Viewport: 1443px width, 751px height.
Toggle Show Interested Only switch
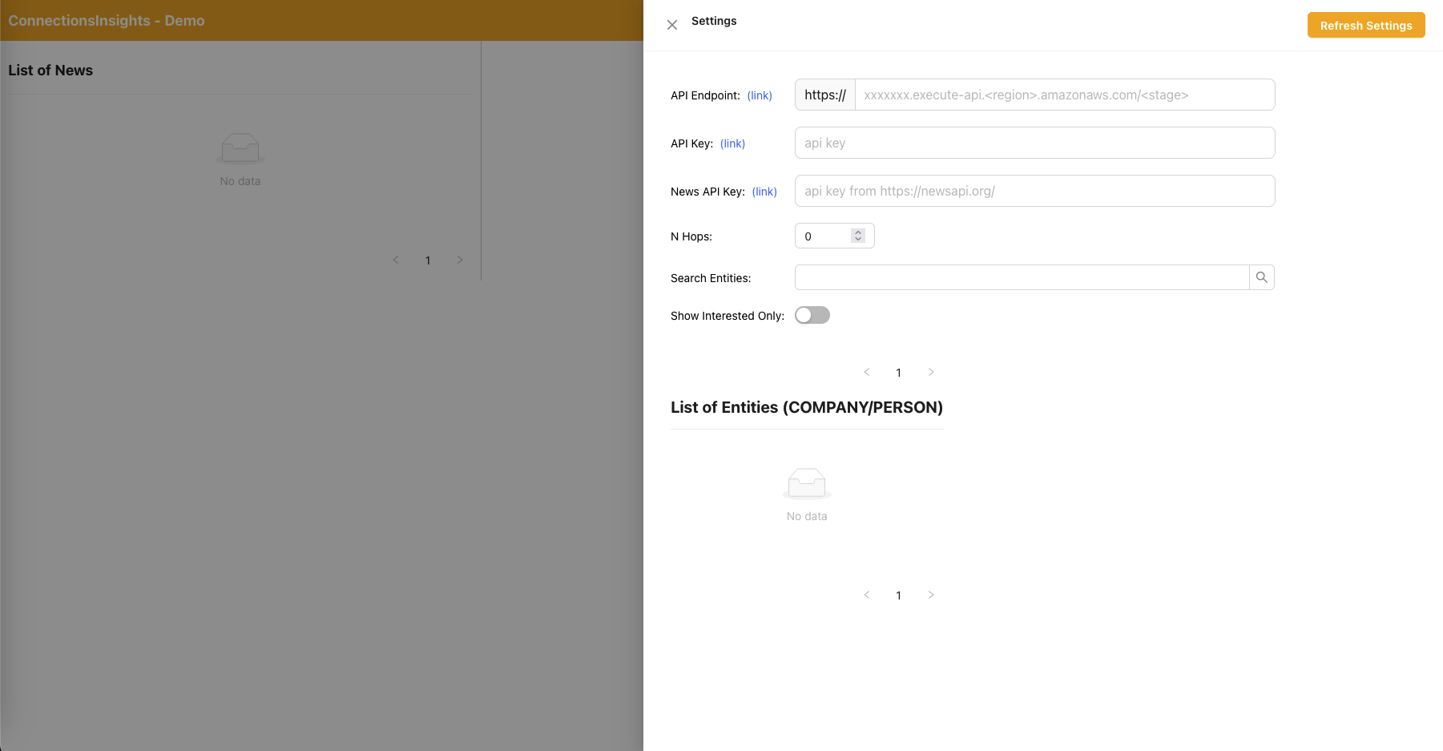(812, 315)
